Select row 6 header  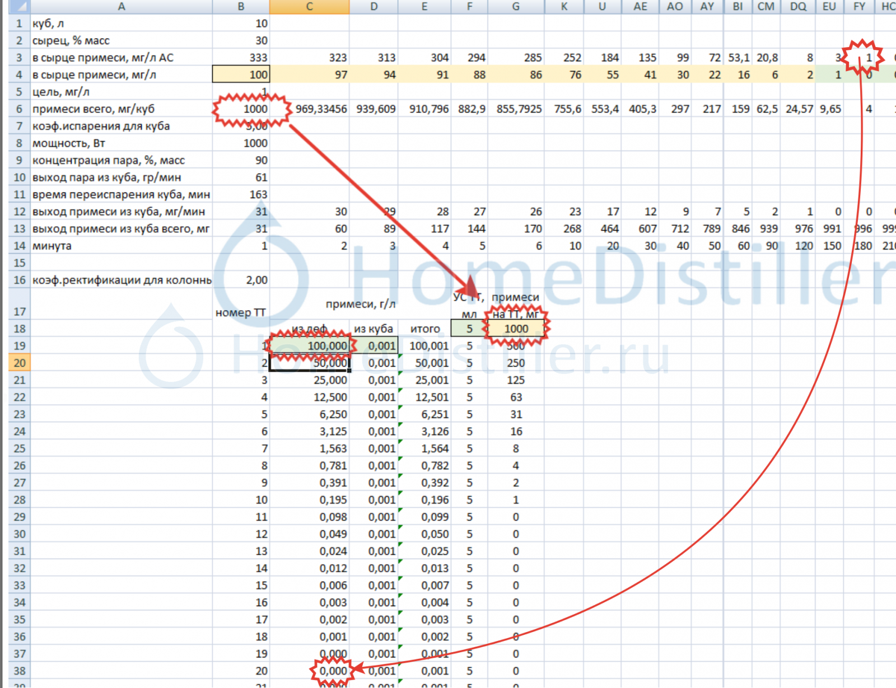coord(19,109)
